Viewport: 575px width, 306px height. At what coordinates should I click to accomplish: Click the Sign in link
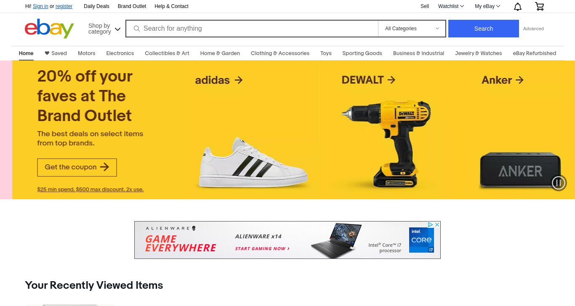coord(40,6)
